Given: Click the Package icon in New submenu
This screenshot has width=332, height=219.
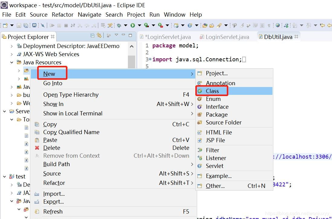Looking at the screenshot, I should pos(200,114).
